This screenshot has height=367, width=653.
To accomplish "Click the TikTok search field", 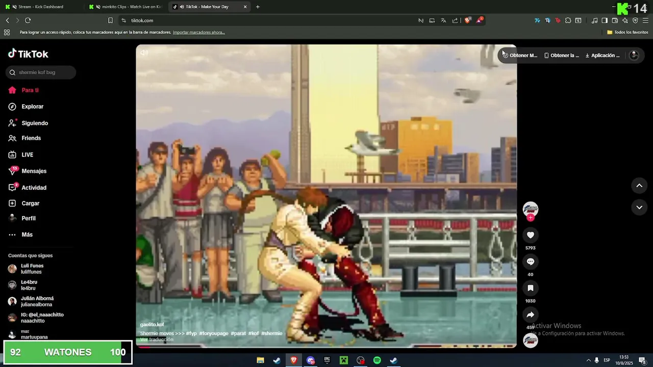I will [41, 72].
